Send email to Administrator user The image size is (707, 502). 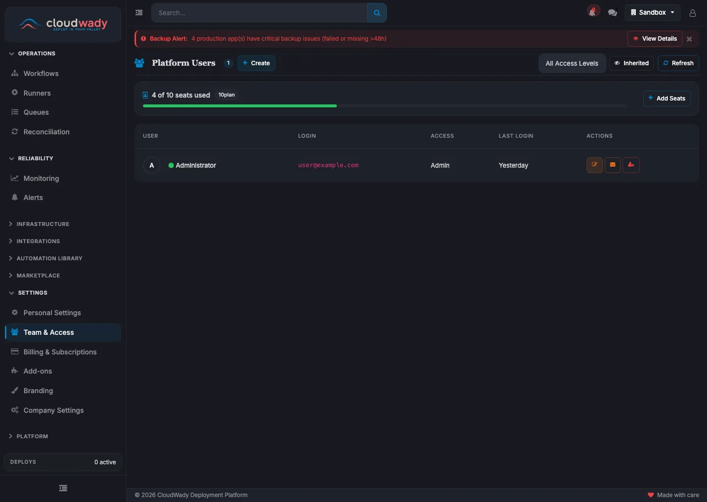point(613,165)
